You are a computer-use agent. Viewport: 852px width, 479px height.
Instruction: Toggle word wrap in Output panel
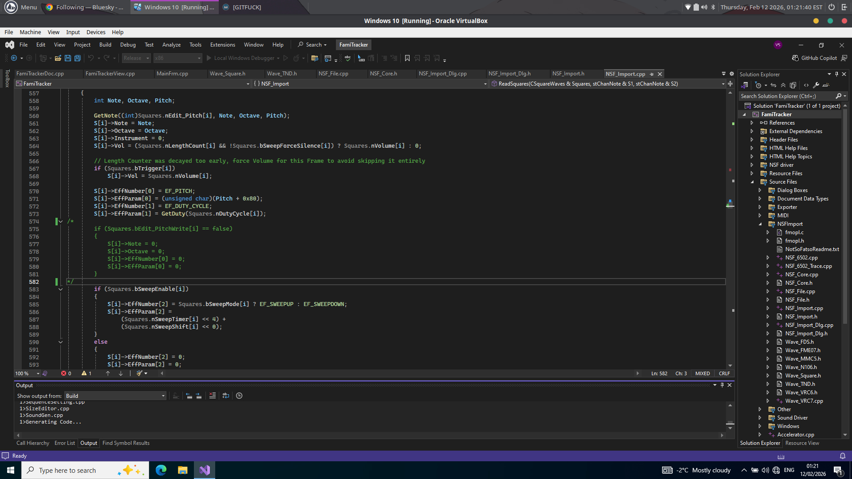tap(226, 396)
